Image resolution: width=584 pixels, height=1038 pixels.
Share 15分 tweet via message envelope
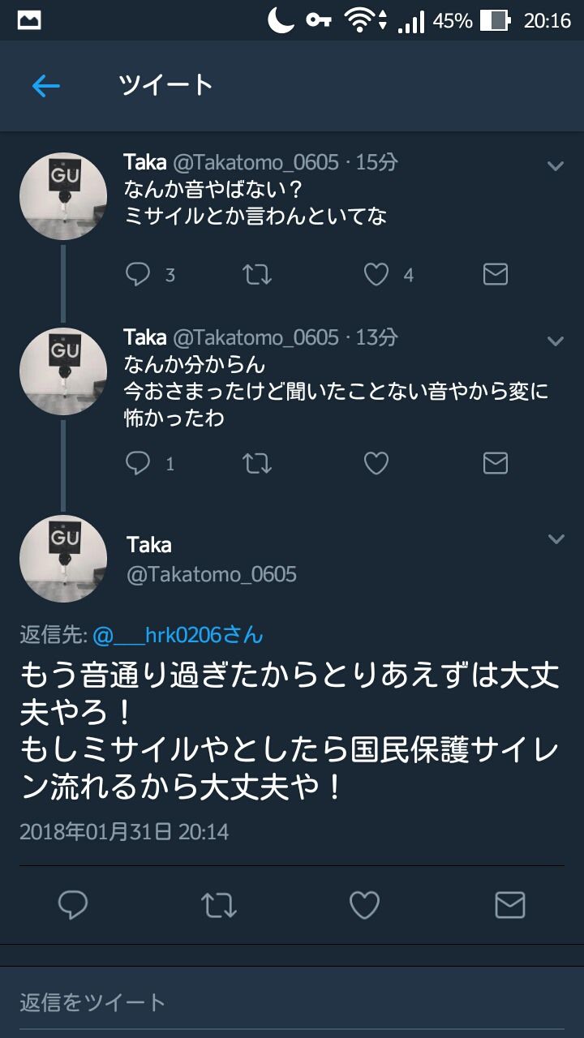click(495, 274)
